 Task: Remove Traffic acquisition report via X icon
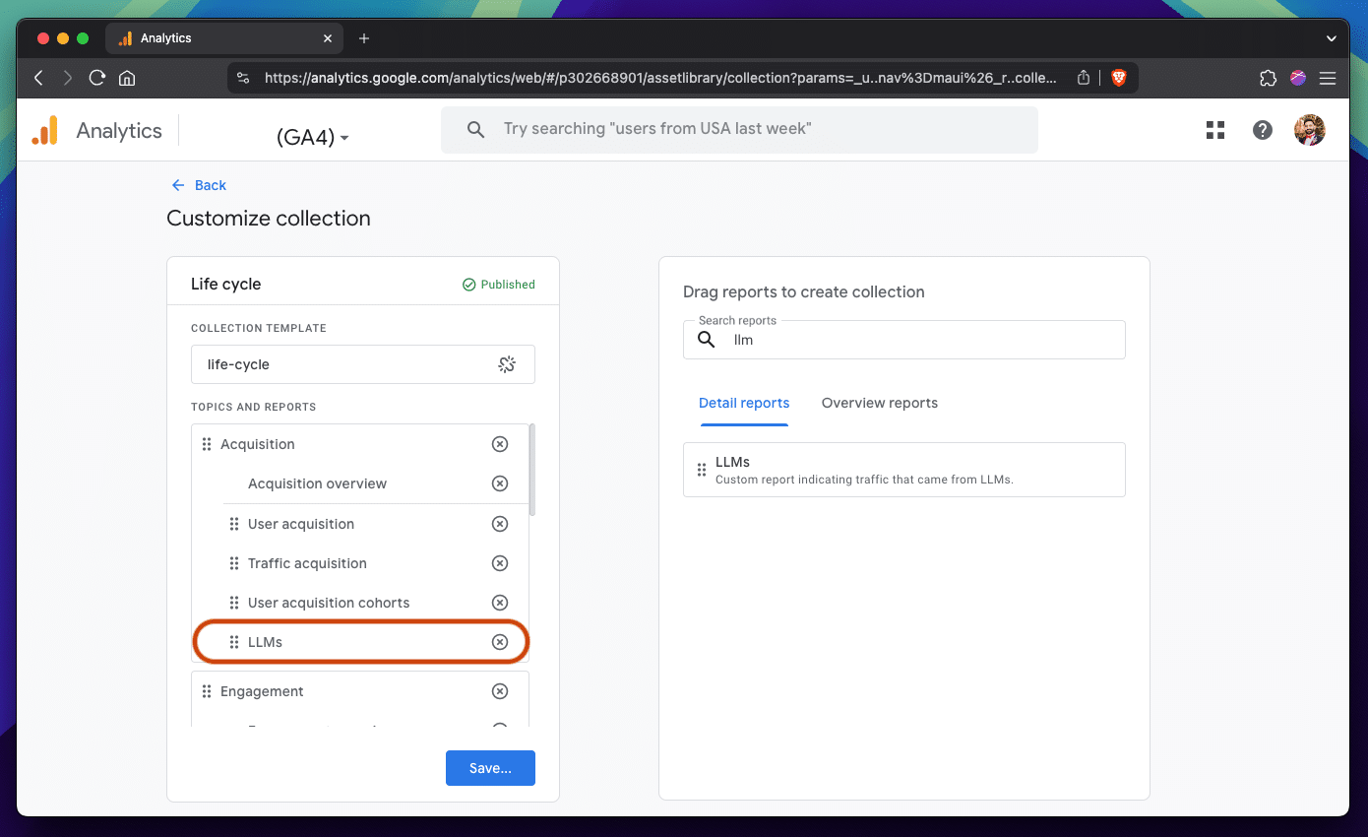500,563
